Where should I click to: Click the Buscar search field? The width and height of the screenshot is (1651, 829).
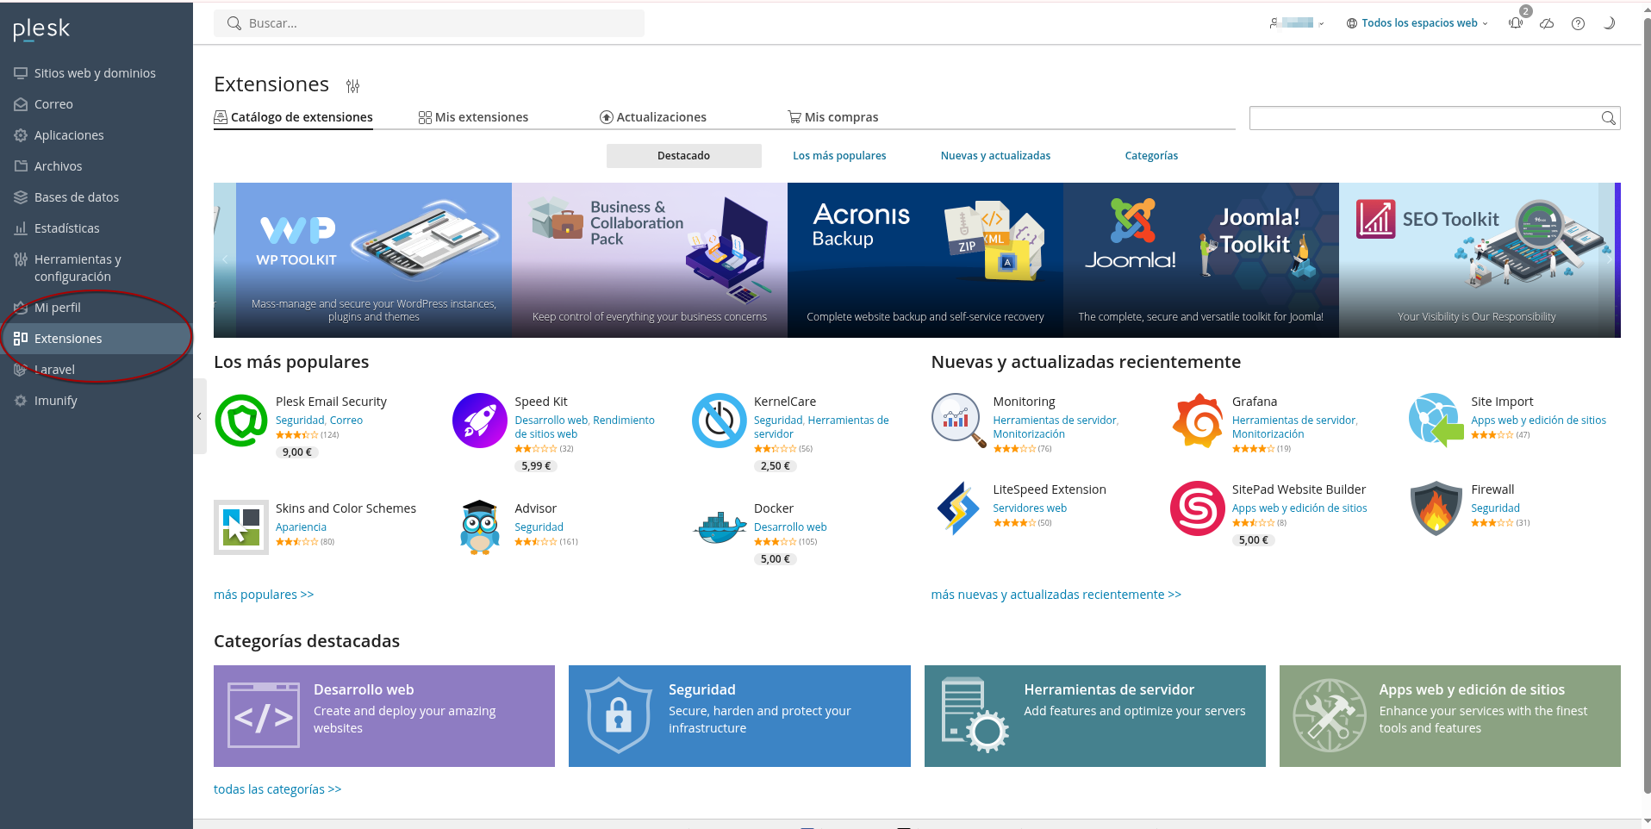pyautogui.click(x=429, y=23)
